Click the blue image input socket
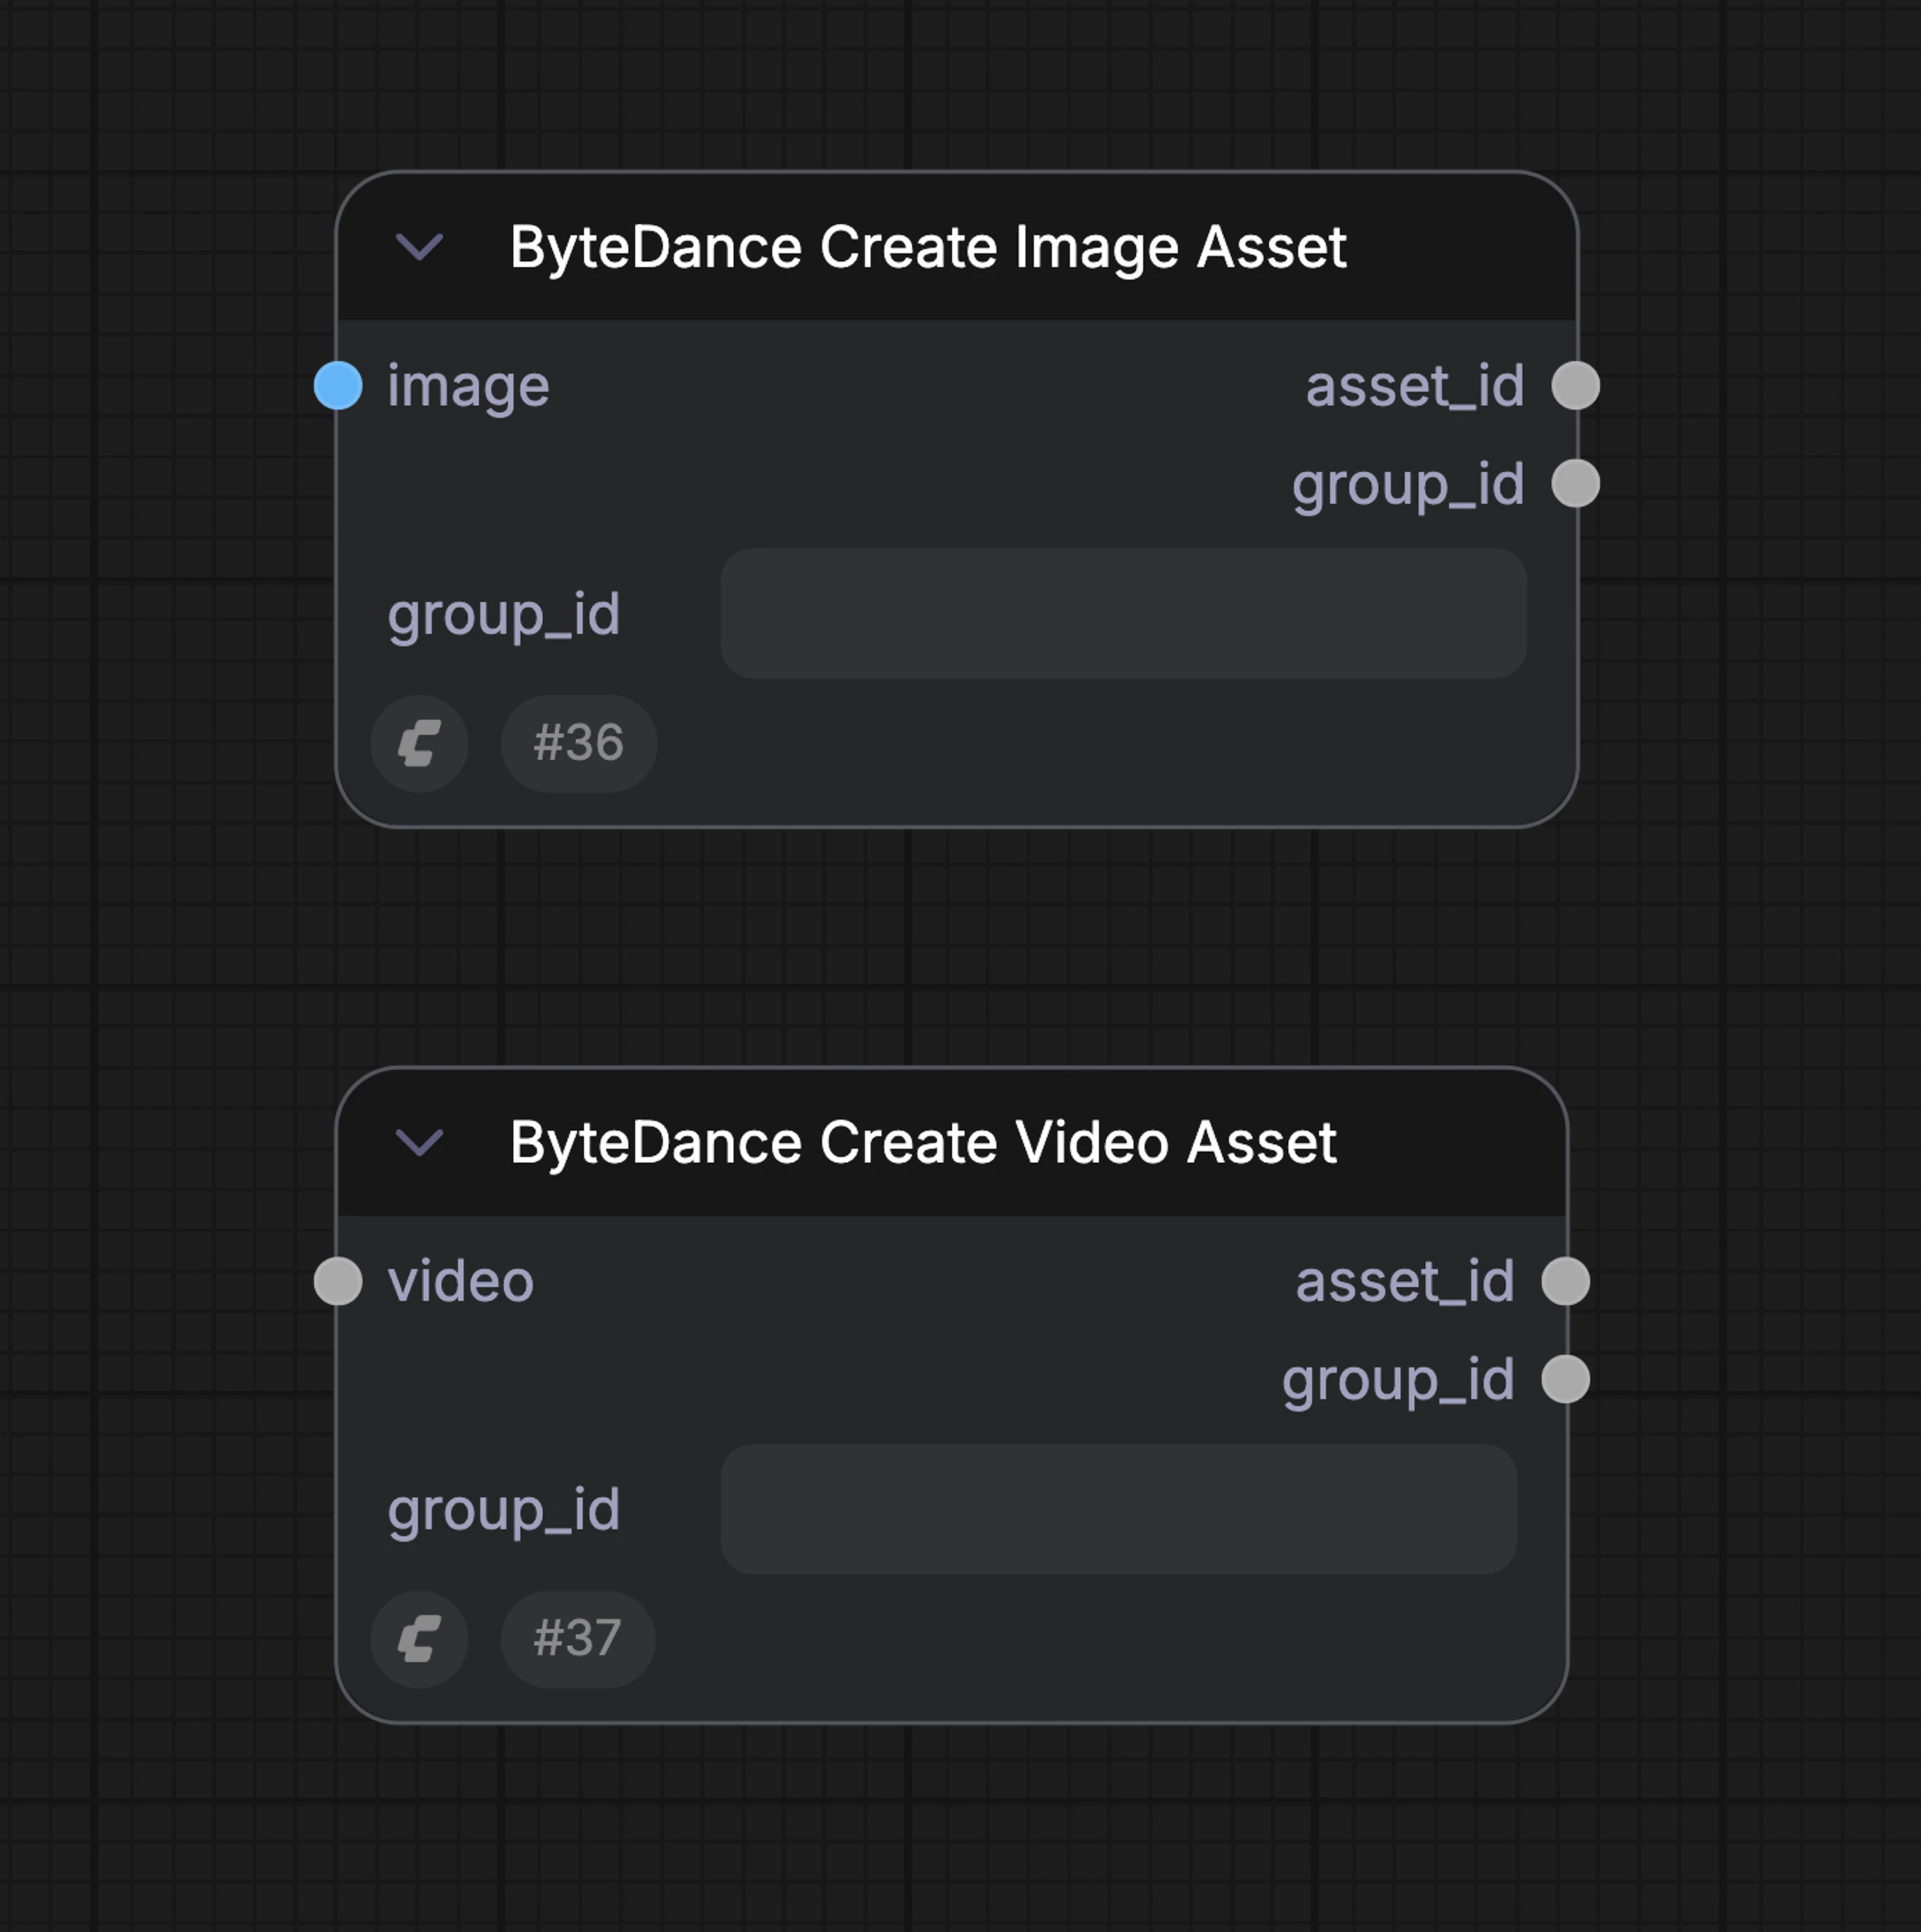The height and width of the screenshot is (1932, 1921). click(x=338, y=386)
